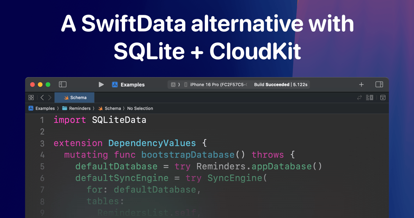The height and width of the screenshot is (218, 414).
Task: Open Reminders folder in jump bar
Action: [80, 108]
